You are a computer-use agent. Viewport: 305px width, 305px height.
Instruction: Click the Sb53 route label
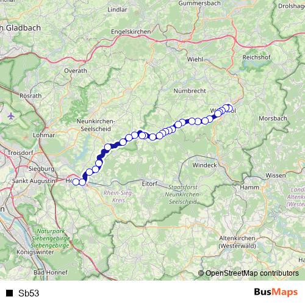coord(29,293)
